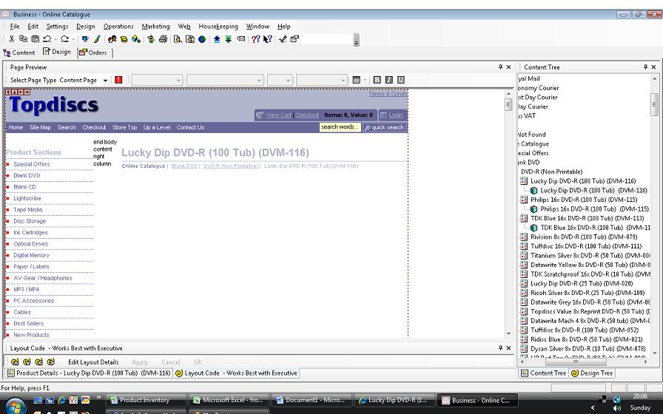
Task: Click the red exclamation icon in Page Preview
Action: (118, 80)
